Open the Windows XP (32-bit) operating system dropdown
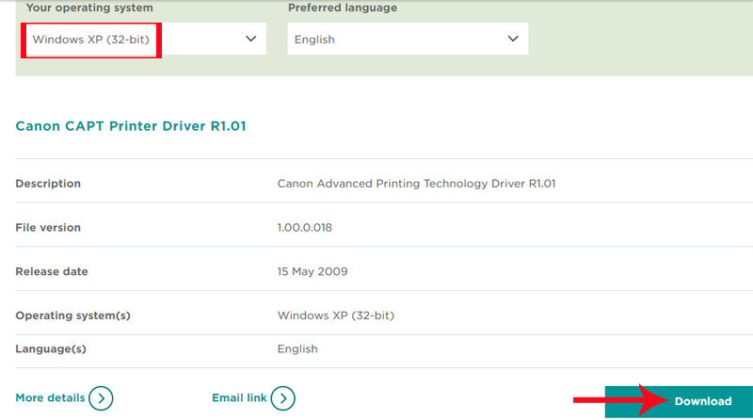 click(x=143, y=40)
